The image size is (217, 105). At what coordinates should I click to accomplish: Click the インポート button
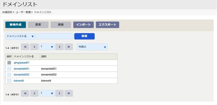[84, 25]
